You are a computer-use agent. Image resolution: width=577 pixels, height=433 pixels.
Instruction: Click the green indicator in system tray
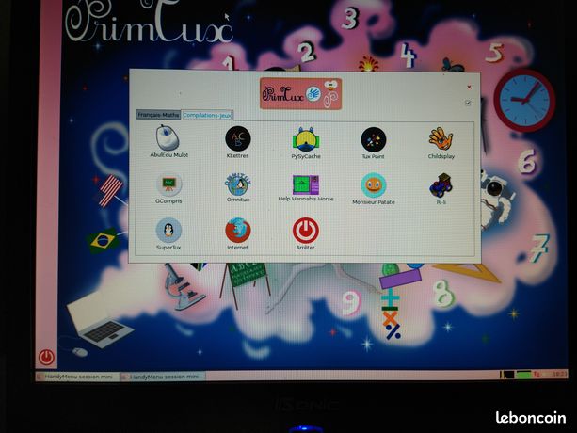pos(523,375)
